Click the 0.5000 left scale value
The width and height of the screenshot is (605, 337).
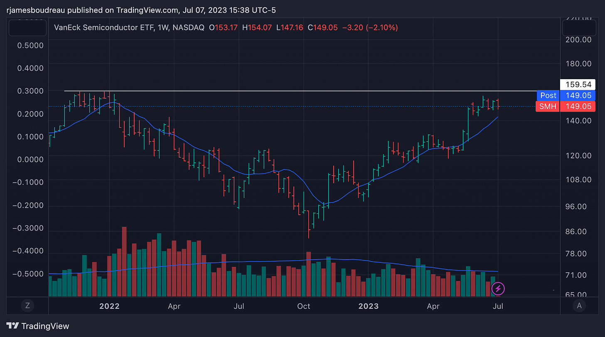tap(30, 45)
